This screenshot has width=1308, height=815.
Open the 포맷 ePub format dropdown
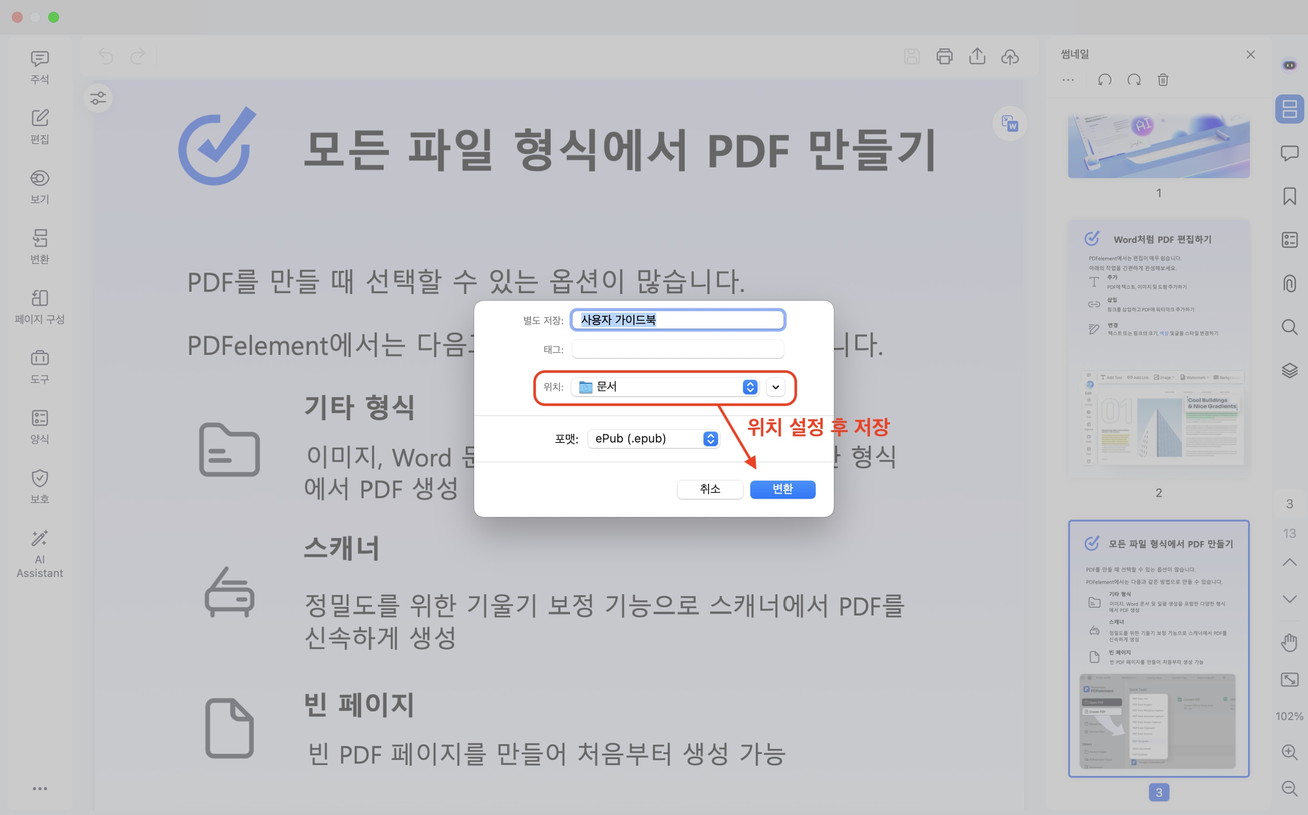click(654, 439)
